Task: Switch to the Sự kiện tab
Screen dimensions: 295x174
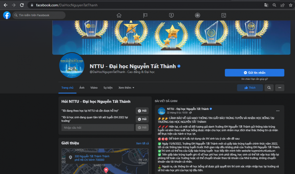Action: [x=108, y=88]
